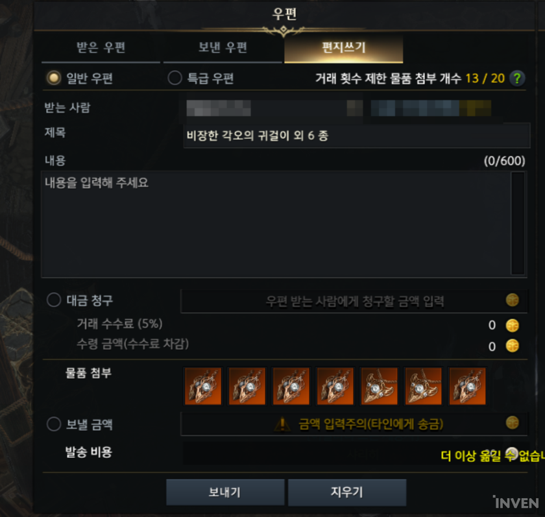The width and height of the screenshot is (545, 517).
Task: Enable the 대금 청구 radio option
Action: pos(53,300)
